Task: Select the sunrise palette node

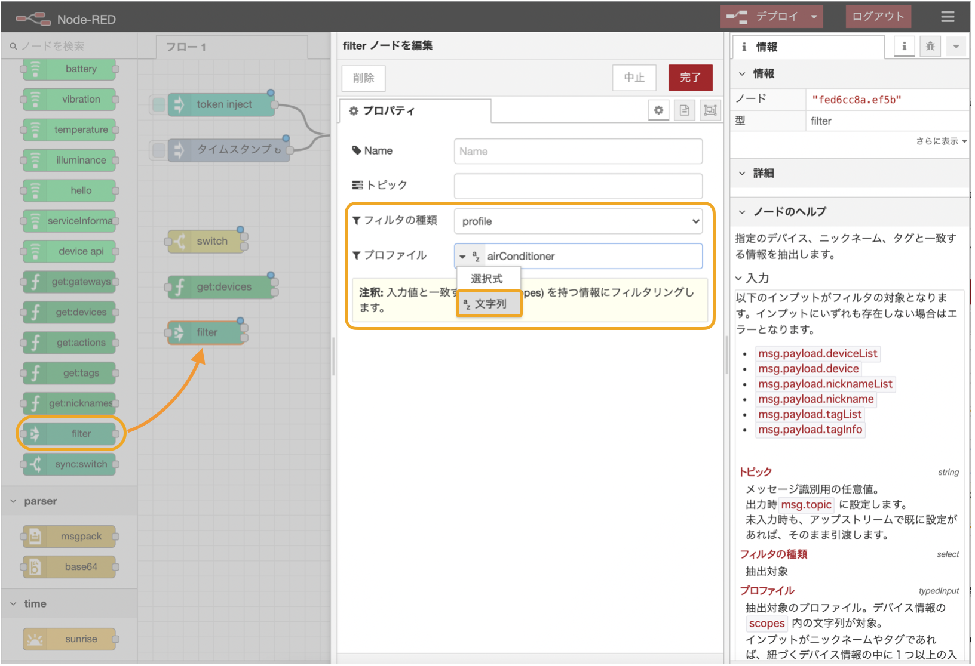Action: [70, 640]
